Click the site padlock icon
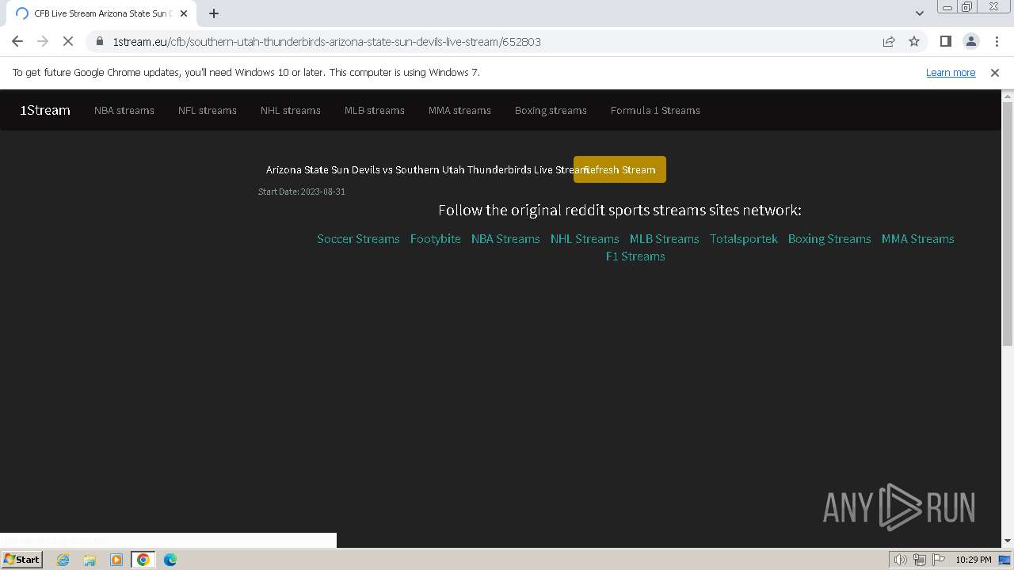 coord(100,41)
